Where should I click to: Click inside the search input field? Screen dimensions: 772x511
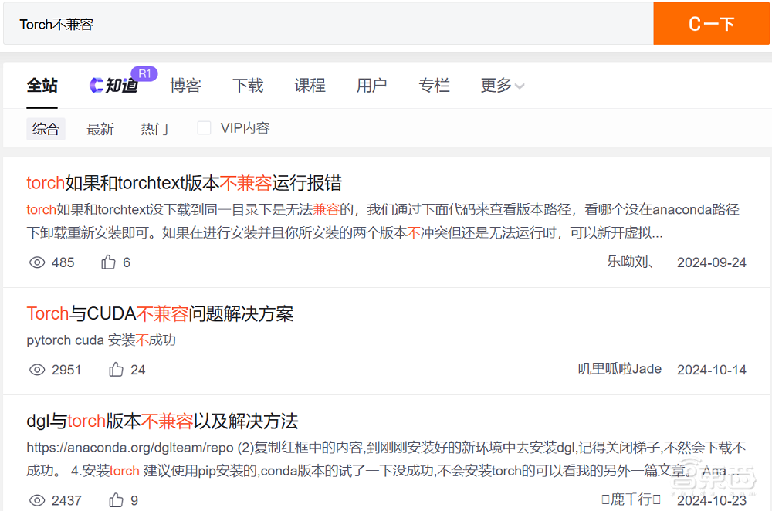(x=309, y=24)
